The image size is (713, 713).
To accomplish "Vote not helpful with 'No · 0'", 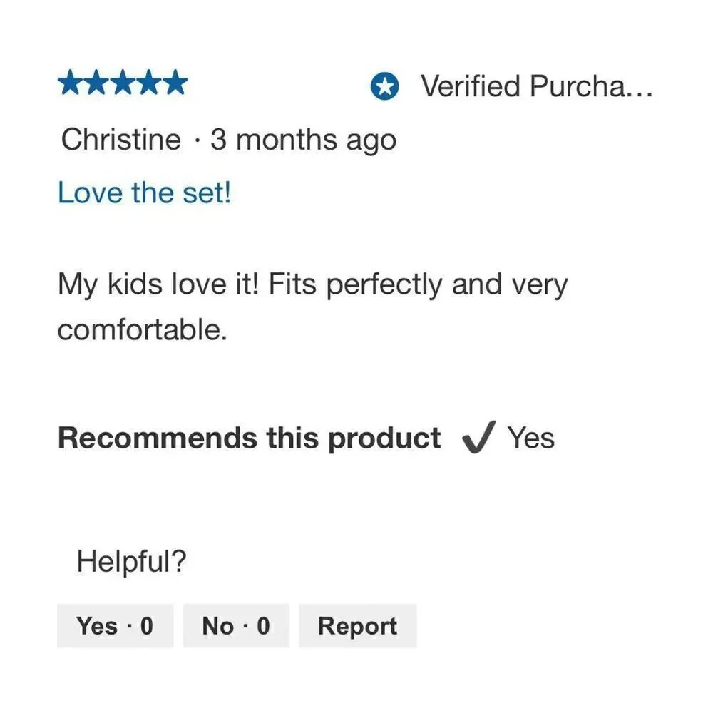I will pos(236,626).
